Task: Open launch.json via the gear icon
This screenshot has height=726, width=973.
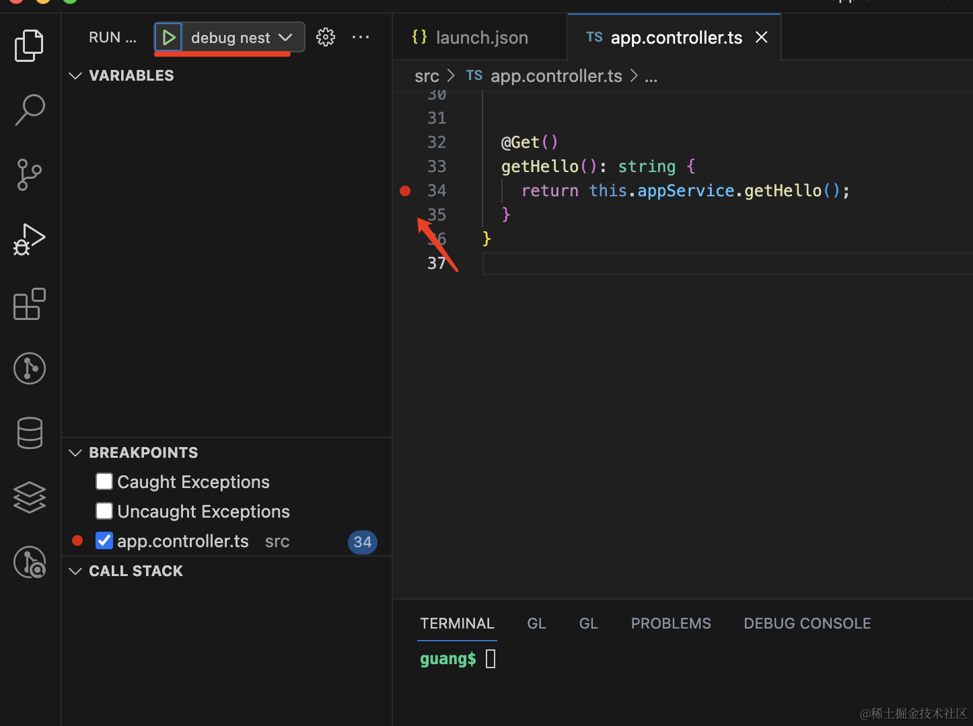Action: point(326,38)
